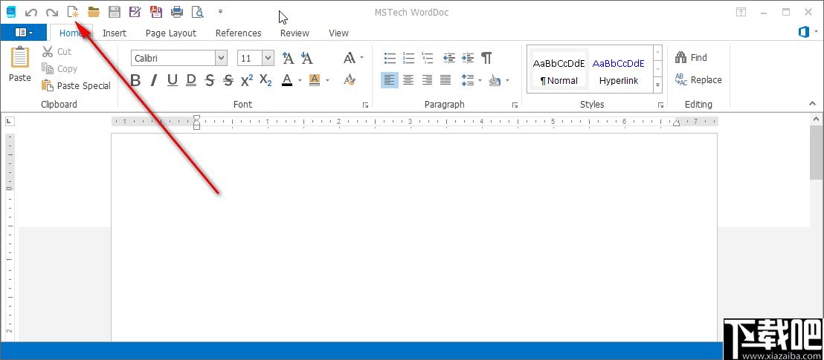Increase paragraph indent

468,58
